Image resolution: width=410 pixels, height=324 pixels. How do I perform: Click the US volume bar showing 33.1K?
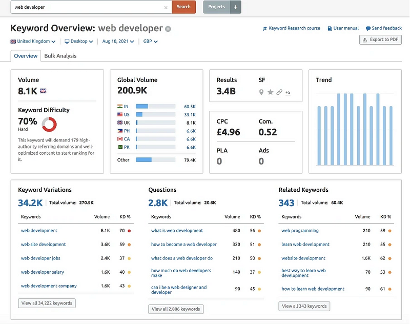[156, 114]
